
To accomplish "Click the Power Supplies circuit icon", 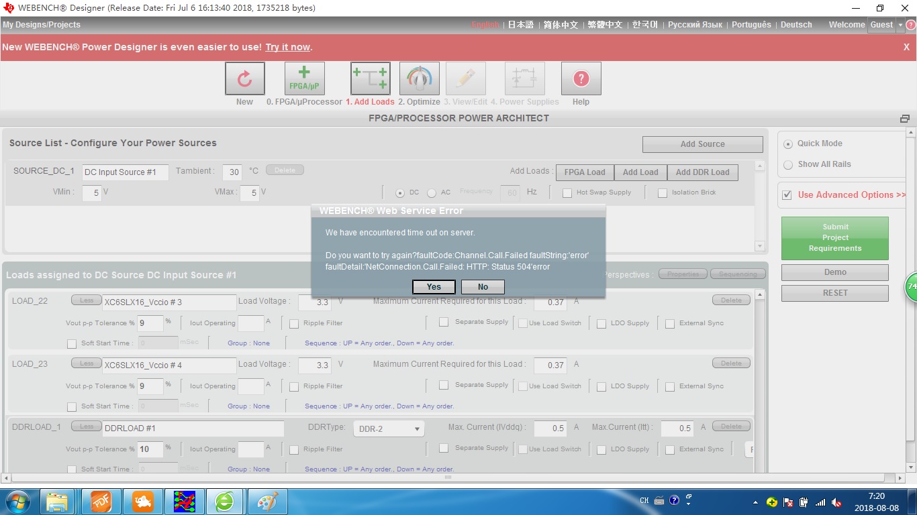I will [x=524, y=79].
